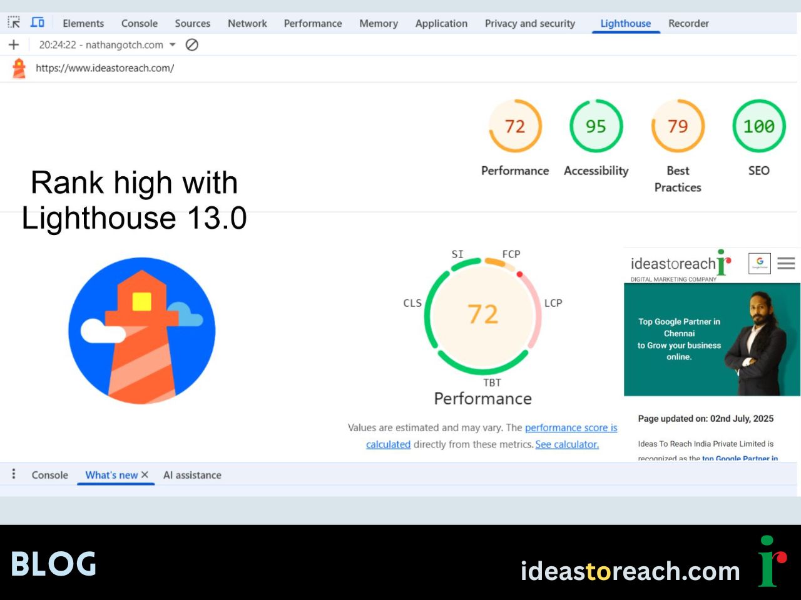Toggle the device toolbar emulation
The width and height of the screenshot is (801, 600).
(38, 22)
